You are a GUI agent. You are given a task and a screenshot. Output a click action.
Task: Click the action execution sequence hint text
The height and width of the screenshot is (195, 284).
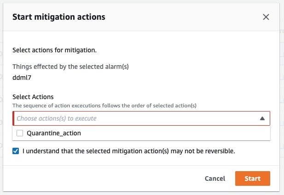tap(104, 106)
